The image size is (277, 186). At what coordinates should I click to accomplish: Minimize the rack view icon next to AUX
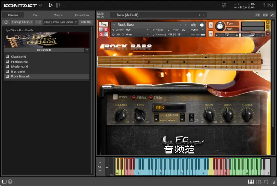point(272,15)
